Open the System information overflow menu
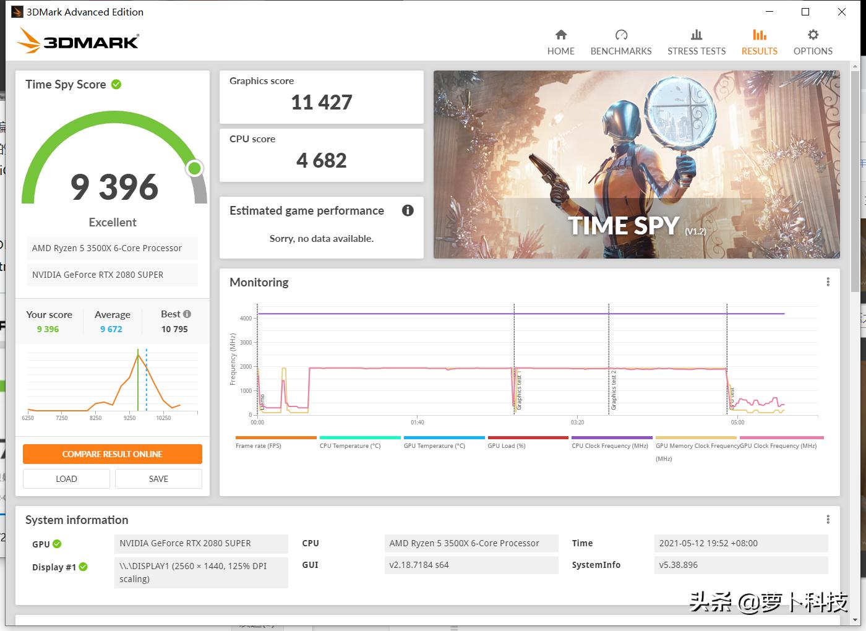 [x=828, y=519]
